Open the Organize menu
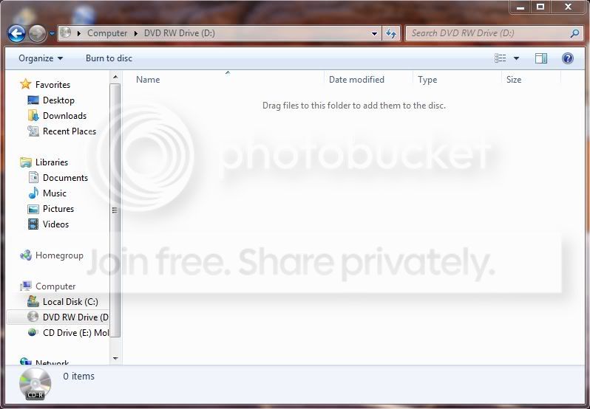590x409 pixels. (x=41, y=58)
